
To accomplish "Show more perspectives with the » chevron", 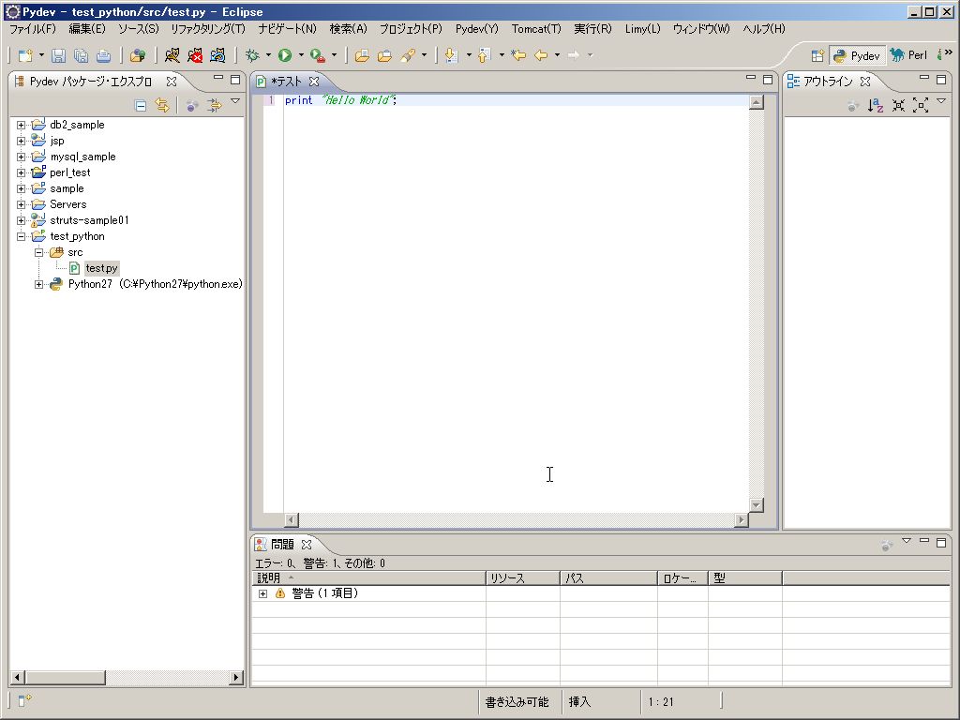I will tap(949, 53).
